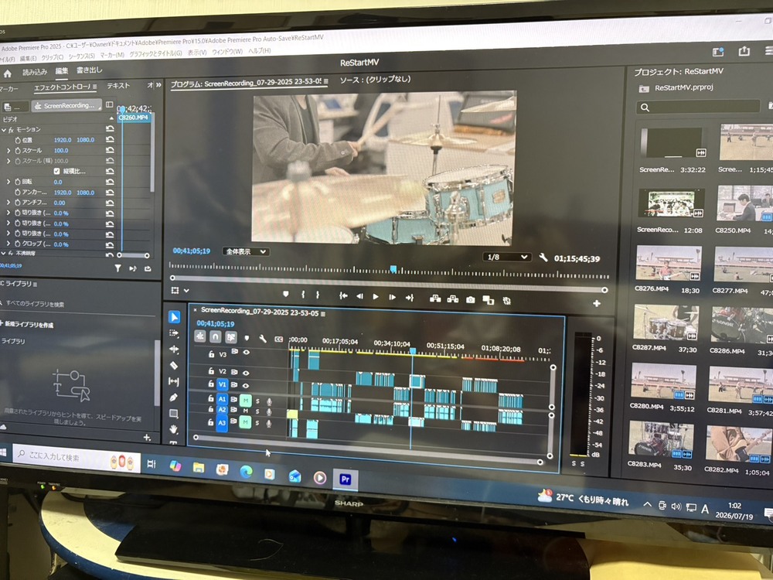Image resolution: width=773 pixels, height=580 pixels.
Task: Click Mark In button in program monitor
Action: [303, 295]
